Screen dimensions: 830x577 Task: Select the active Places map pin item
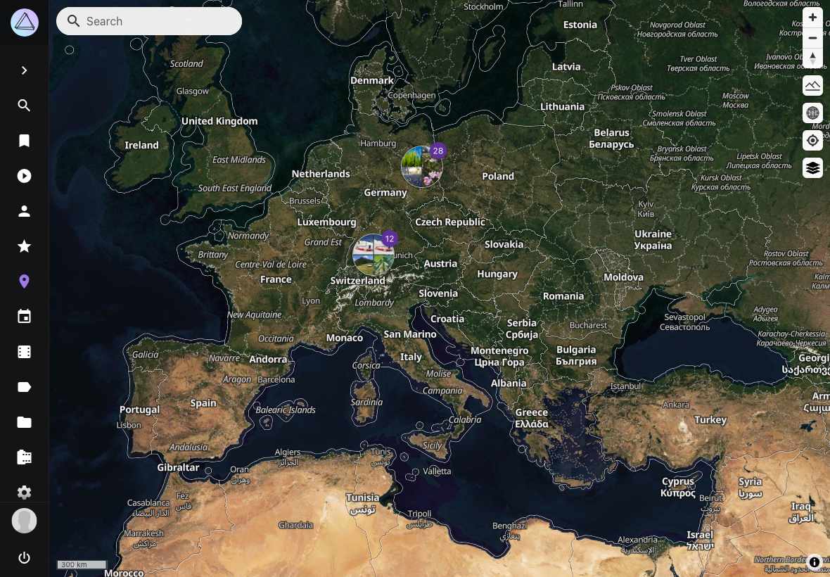click(25, 281)
